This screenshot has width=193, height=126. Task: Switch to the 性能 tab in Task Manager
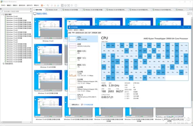pos(73,33)
